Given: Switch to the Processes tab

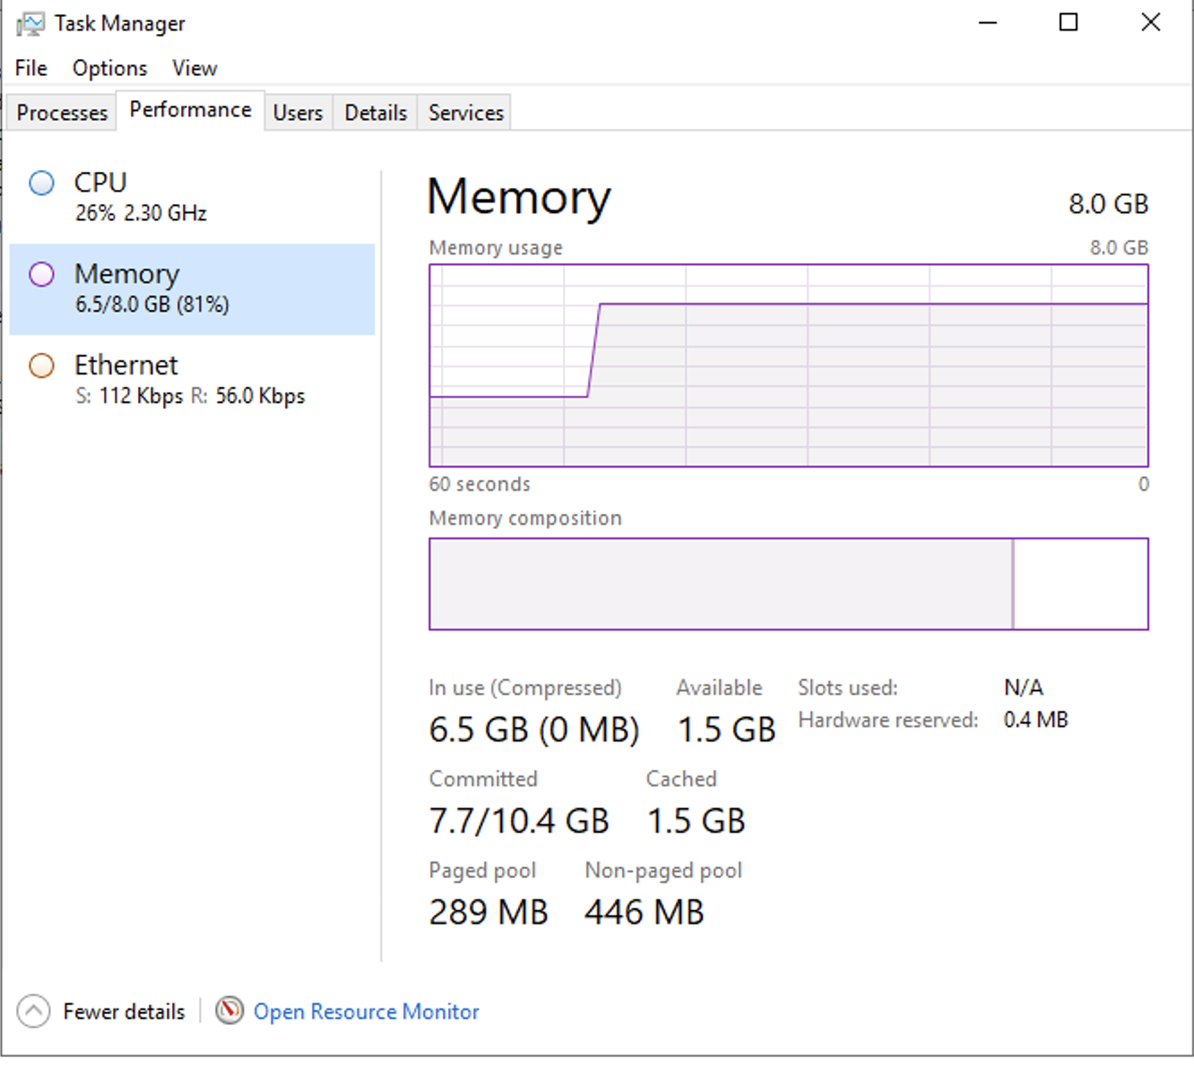Looking at the screenshot, I should [x=62, y=113].
